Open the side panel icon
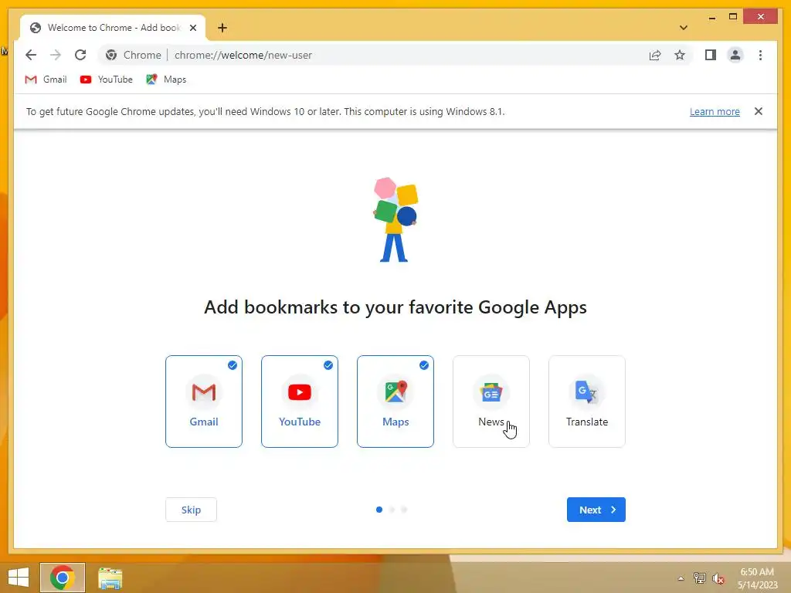The height and width of the screenshot is (593, 791). (x=711, y=55)
